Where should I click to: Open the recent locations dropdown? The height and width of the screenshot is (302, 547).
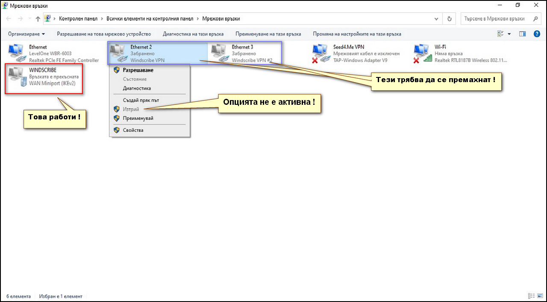pyautogui.click(x=29, y=19)
